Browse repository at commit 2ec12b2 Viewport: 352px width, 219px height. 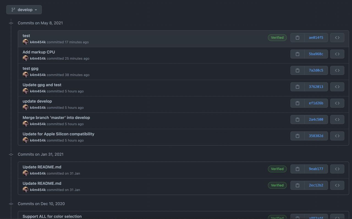click(x=337, y=185)
